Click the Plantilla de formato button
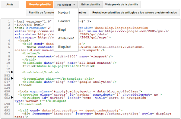The image size is (181, 119). click(40, 13)
